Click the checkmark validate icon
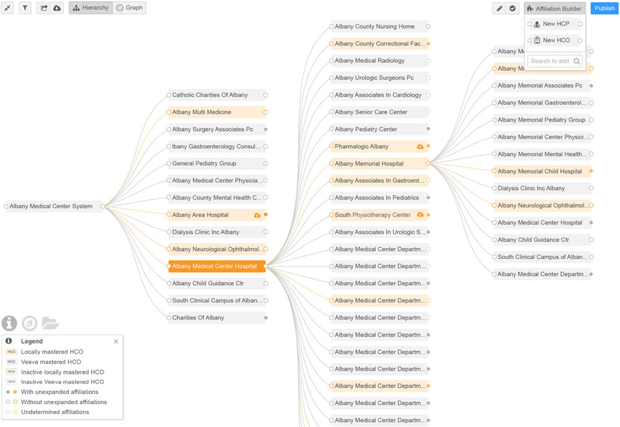This screenshot has width=620, height=427. pos(513,8)
